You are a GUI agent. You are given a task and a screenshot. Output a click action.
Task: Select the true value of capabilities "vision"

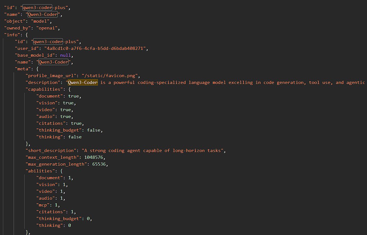point(68,103)
